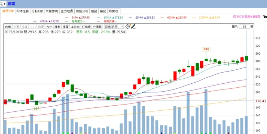Toggle the 主力 indicator button

(32, 27)
